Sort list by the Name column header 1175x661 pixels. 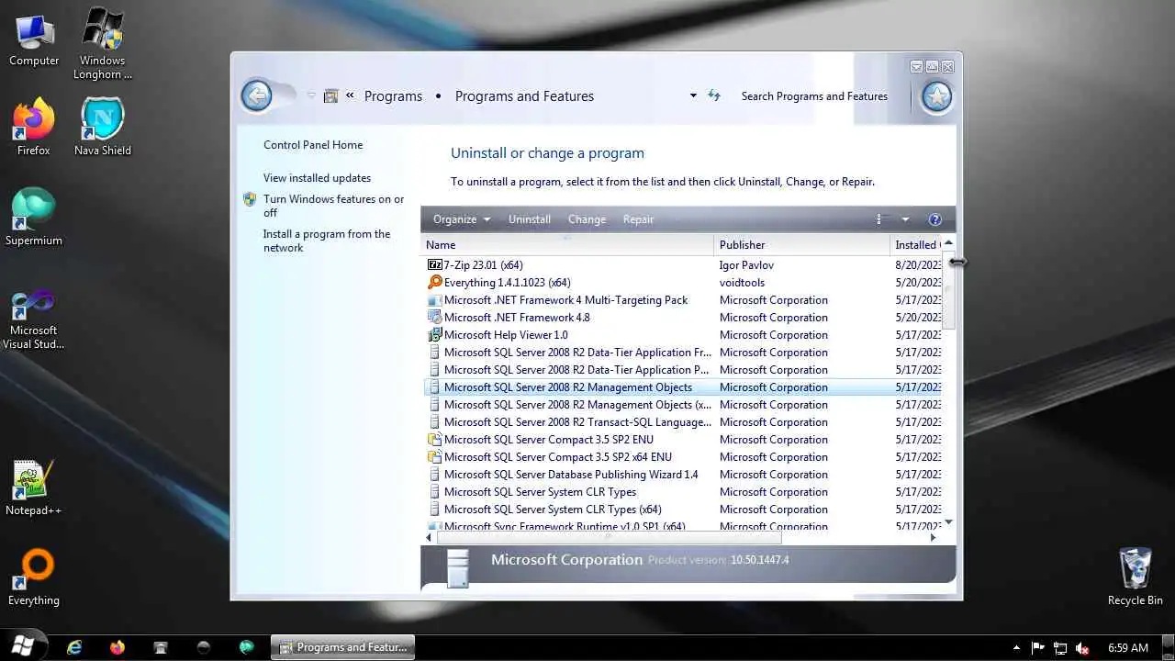pyautogui.click(x=567, y=245)
